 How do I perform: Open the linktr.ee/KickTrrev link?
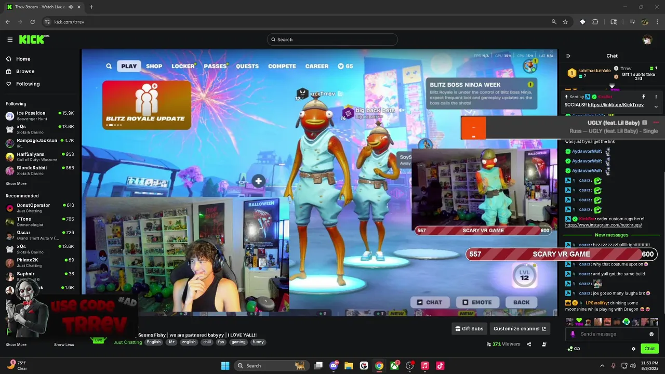(x=616, y=105)
